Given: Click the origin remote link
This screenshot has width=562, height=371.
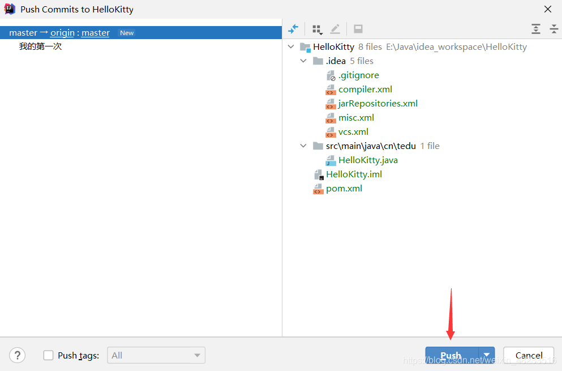Looking at the screenshot, I should [x=62, y=33].
